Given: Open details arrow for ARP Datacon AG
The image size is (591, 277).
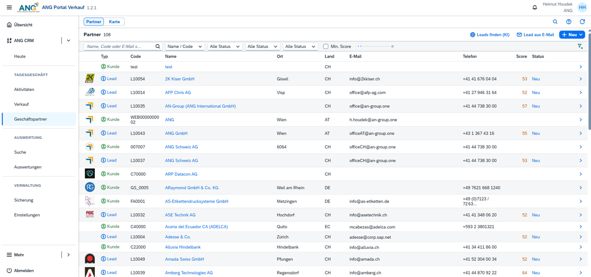Looking at the screenshot, I should [x=580, y=174].
